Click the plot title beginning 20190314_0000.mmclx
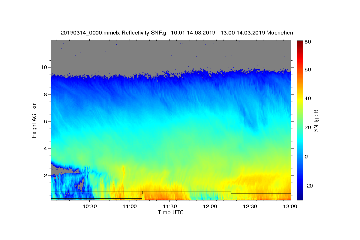360x240 pixels. (177, 33)
